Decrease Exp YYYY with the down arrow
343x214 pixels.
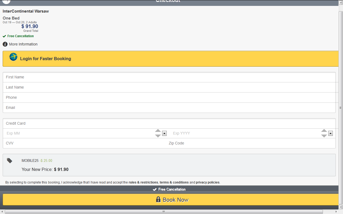pos(324,136)
